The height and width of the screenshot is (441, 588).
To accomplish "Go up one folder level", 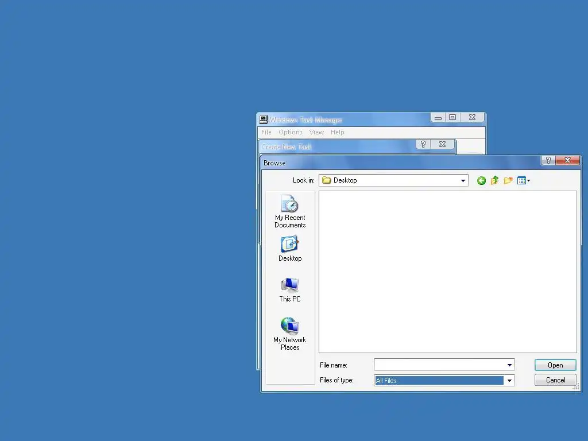I will click(494, 180).
